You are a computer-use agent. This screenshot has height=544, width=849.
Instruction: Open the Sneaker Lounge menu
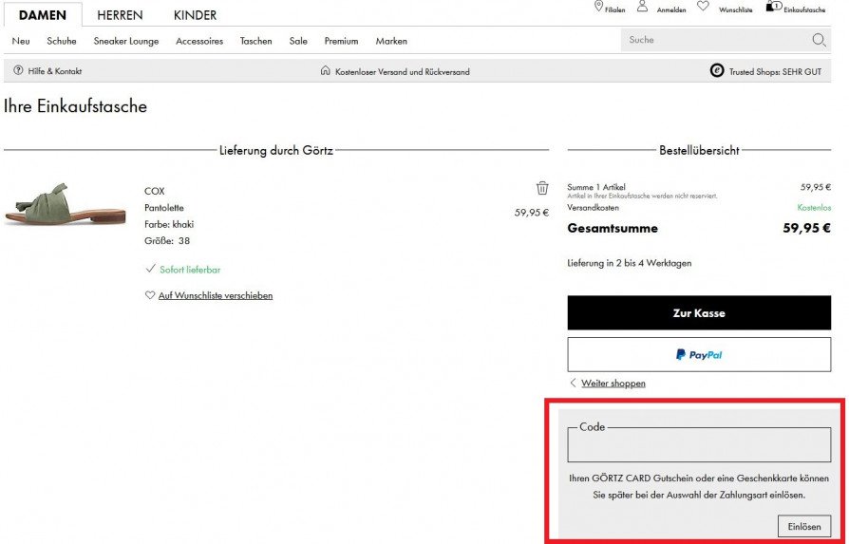126,41
